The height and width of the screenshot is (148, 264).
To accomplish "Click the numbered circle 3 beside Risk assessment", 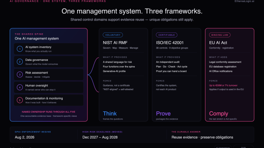I will (20, 74).
